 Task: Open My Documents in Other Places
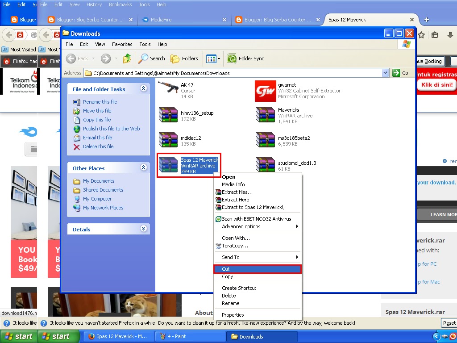(x=99, y=181)
